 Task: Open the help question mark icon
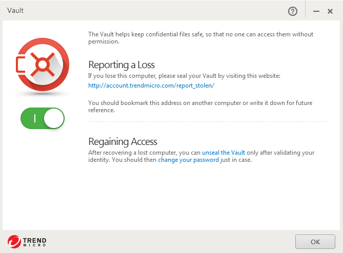pos(292,11)
